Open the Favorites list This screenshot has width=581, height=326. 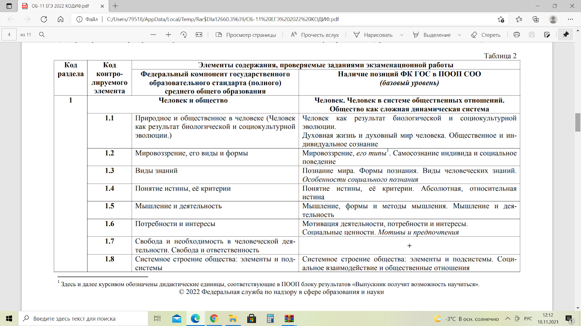click(519, 19)
